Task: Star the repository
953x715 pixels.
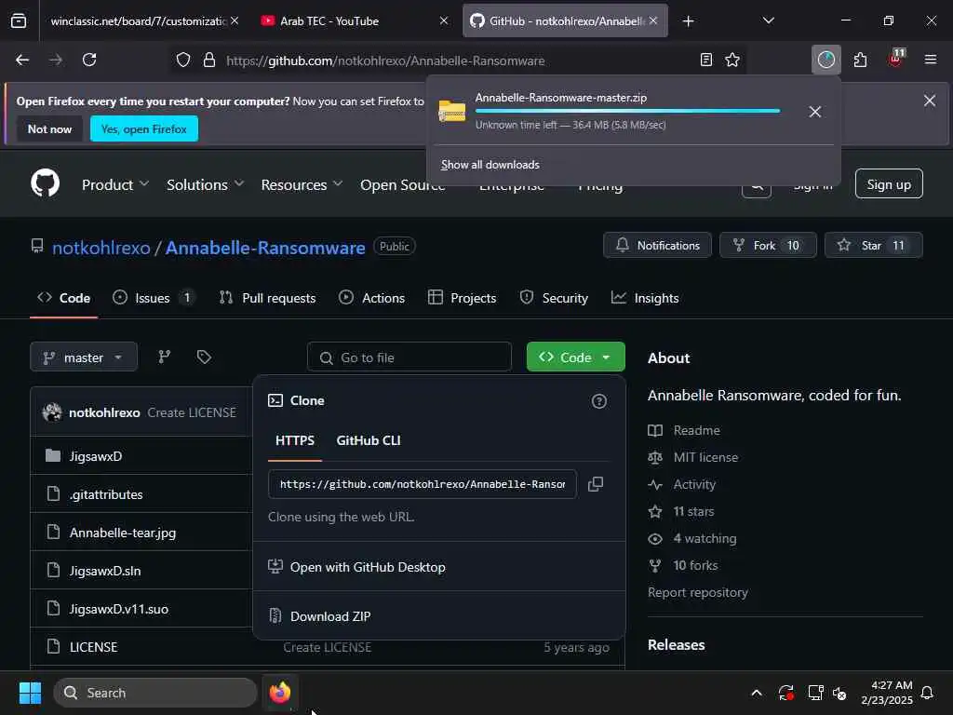Action: 873,245
